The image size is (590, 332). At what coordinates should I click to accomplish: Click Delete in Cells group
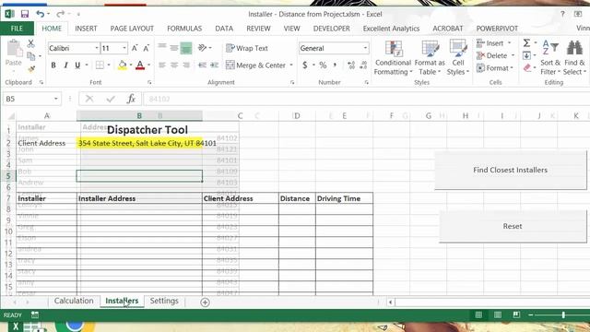(496, 55)
